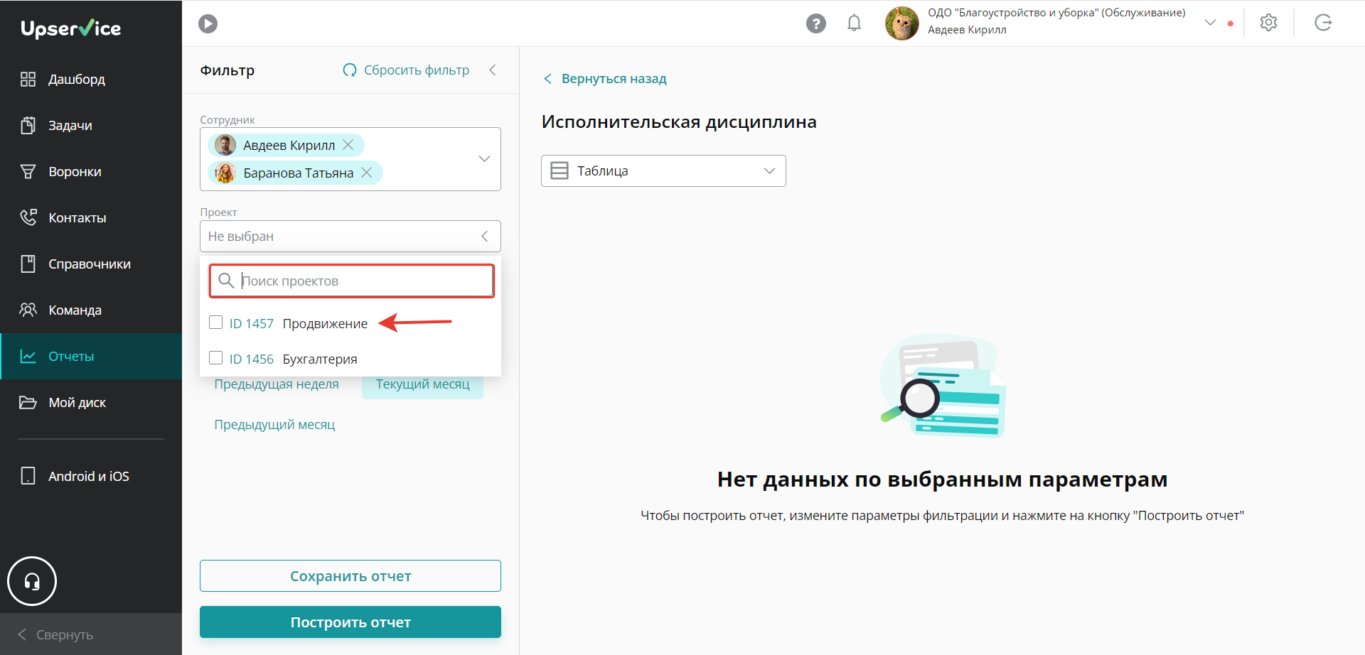Image resolution: width=1365 pixels, height=655 pixels.
Task: Click Сохранить отчет button
Action: (350, 576)
